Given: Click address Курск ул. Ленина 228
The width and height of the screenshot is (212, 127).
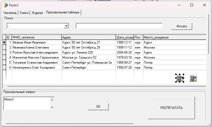Looking at the screenshot, I should point(89,52).
